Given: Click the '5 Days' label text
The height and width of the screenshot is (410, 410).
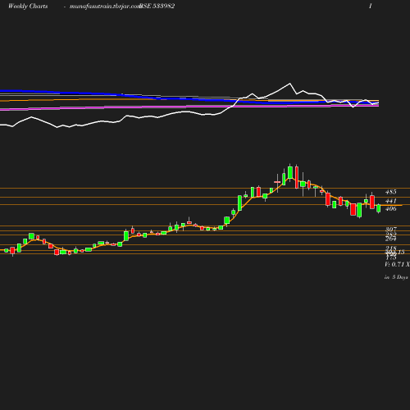Looking at the screenshot, I should click(x=400, y=277).
